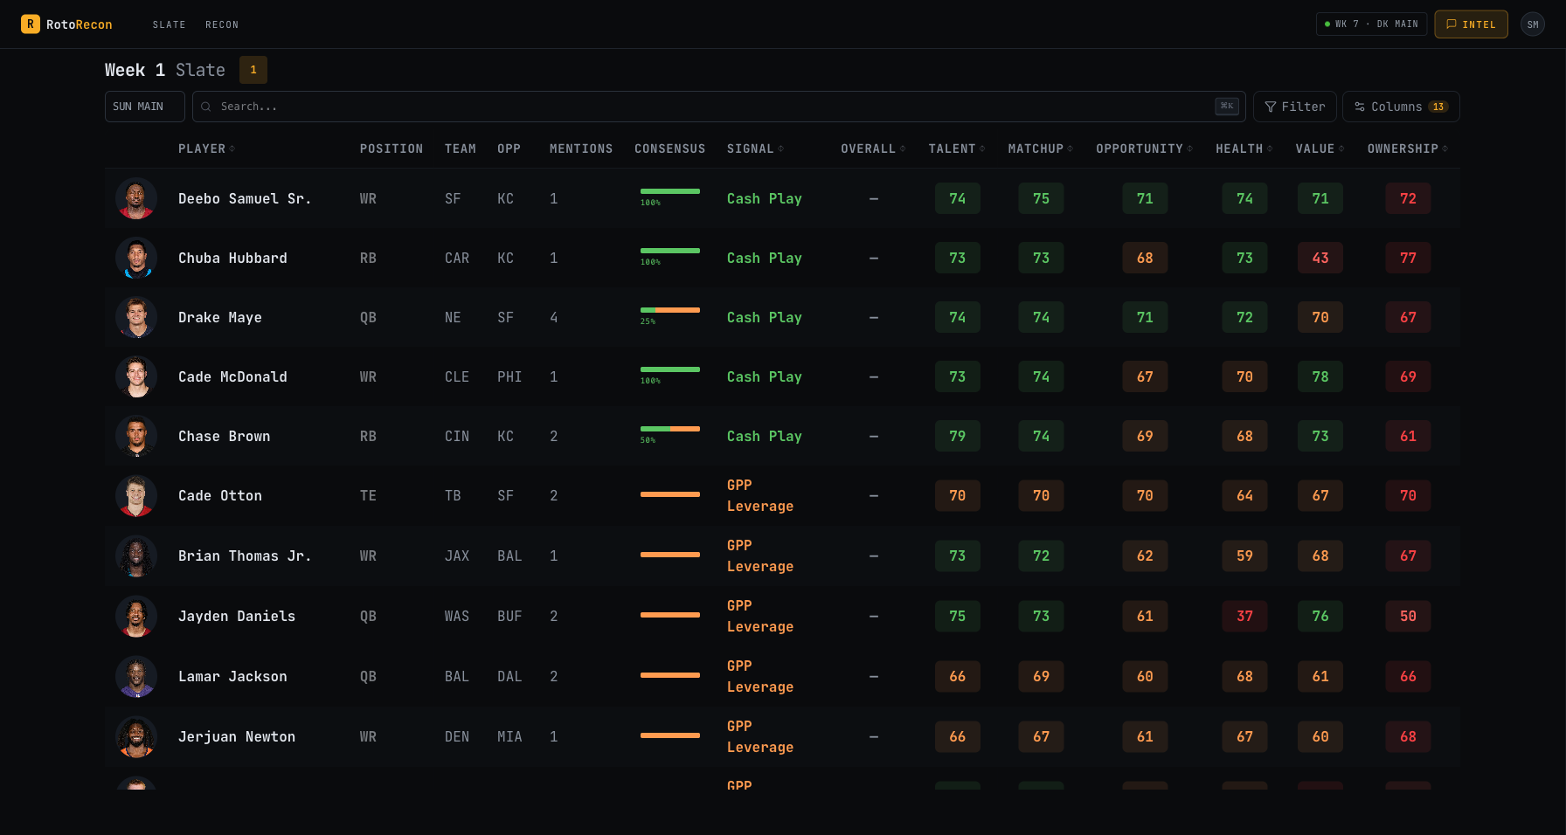
Task: Click the ⌘K shortcut badge in search bar
Action: [x=1227, y=106]
